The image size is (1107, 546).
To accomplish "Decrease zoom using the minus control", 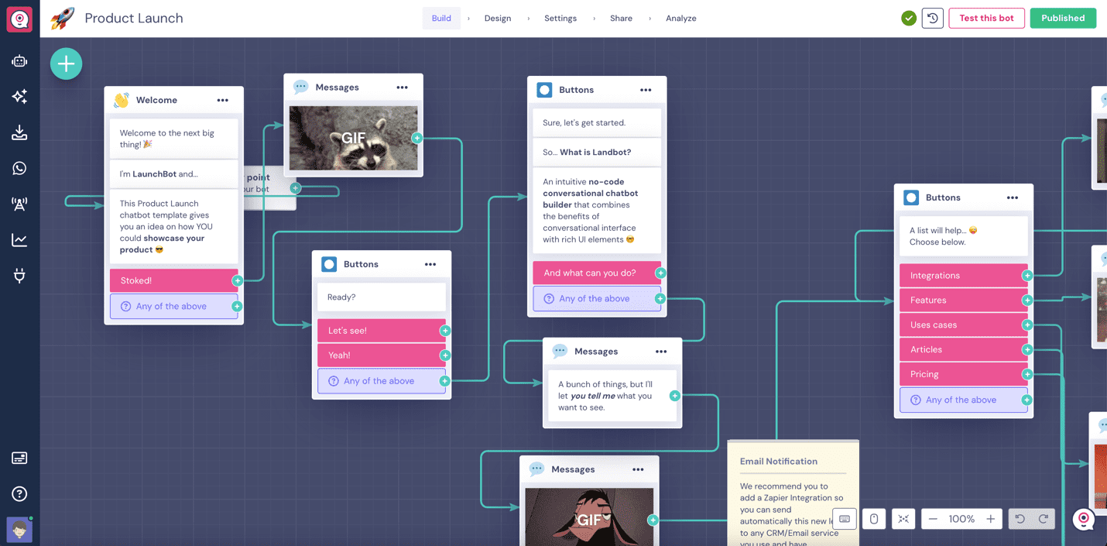I will pyautogui.click(x=933, y=519).
